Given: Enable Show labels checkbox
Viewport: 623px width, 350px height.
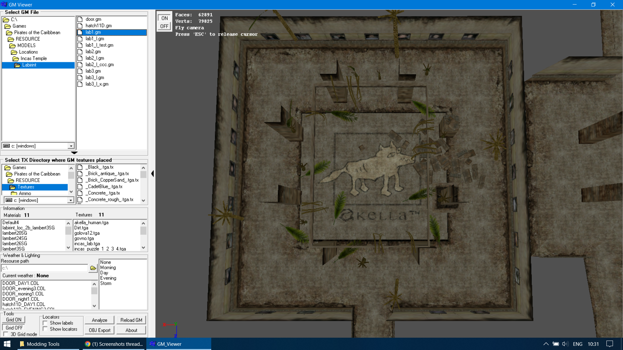Looking at the screenshot, I should tap(45, 323).
